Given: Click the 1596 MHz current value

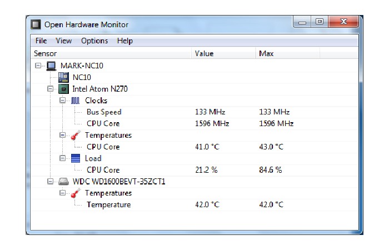Looking at the screenshot, I should 212,123.
